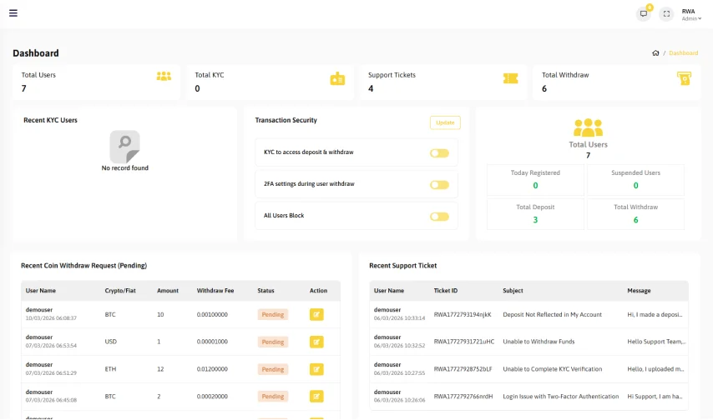The width and height of the screenshot is (713, 420).
Task: Expand the RWA Admin profile dropdown
Action: [x=691, y=14]
